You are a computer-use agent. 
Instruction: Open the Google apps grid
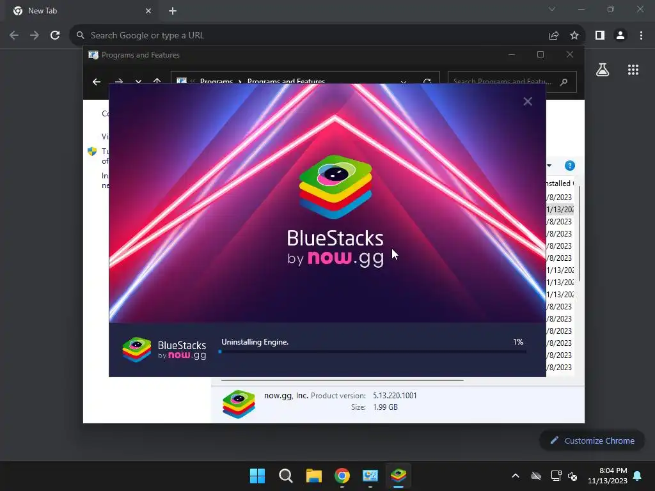(x=633, y=70)
